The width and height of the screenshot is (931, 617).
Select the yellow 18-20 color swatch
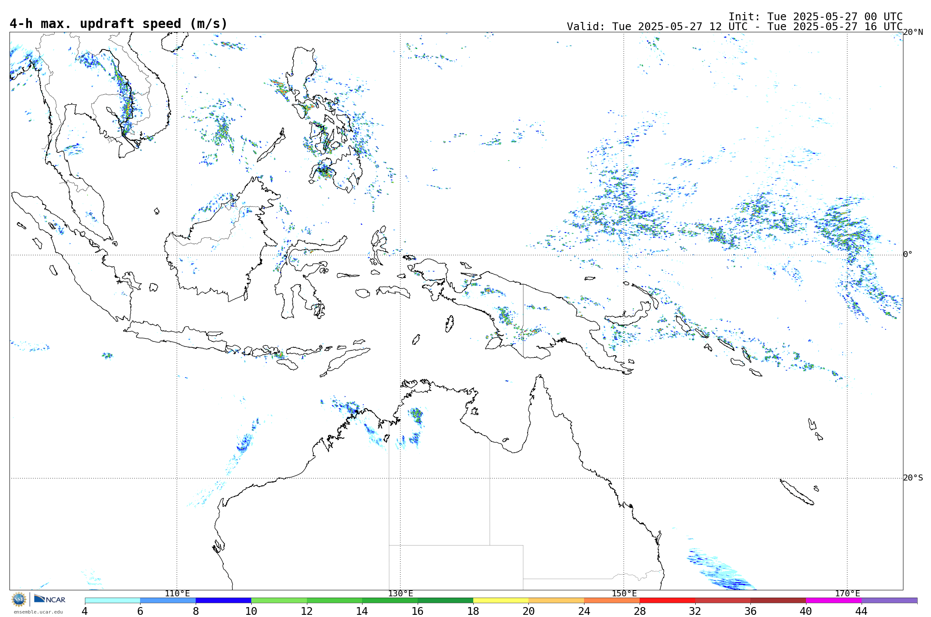pos(501,600)
